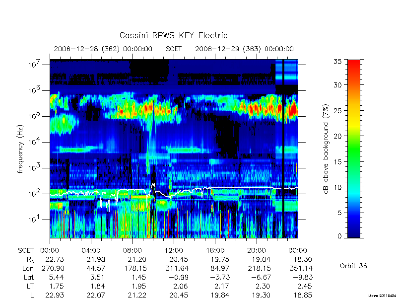Screen dimensions: 397x298
Task: Click the LT value '2.45'
Action: (305, 286)
